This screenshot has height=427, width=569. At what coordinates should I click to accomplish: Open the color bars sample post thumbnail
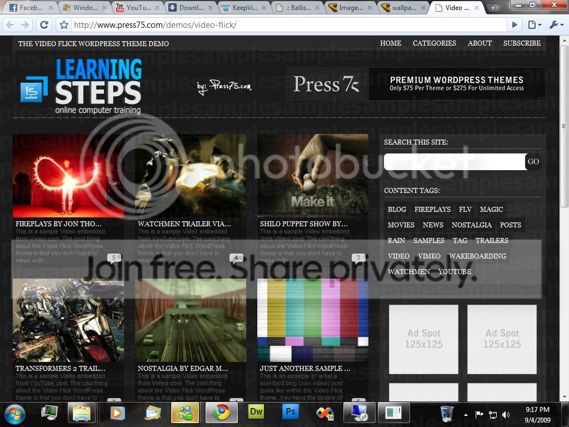[x=313, y=320]
